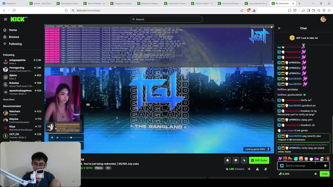Viewport: 333px width, 187px height.
Task: Click the user moderator icon beside report
Action: click(x=266, y=169)
